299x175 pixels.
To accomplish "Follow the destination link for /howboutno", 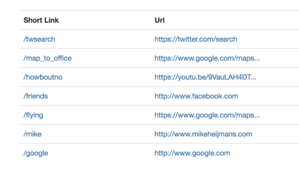I will tap(205, 77).
